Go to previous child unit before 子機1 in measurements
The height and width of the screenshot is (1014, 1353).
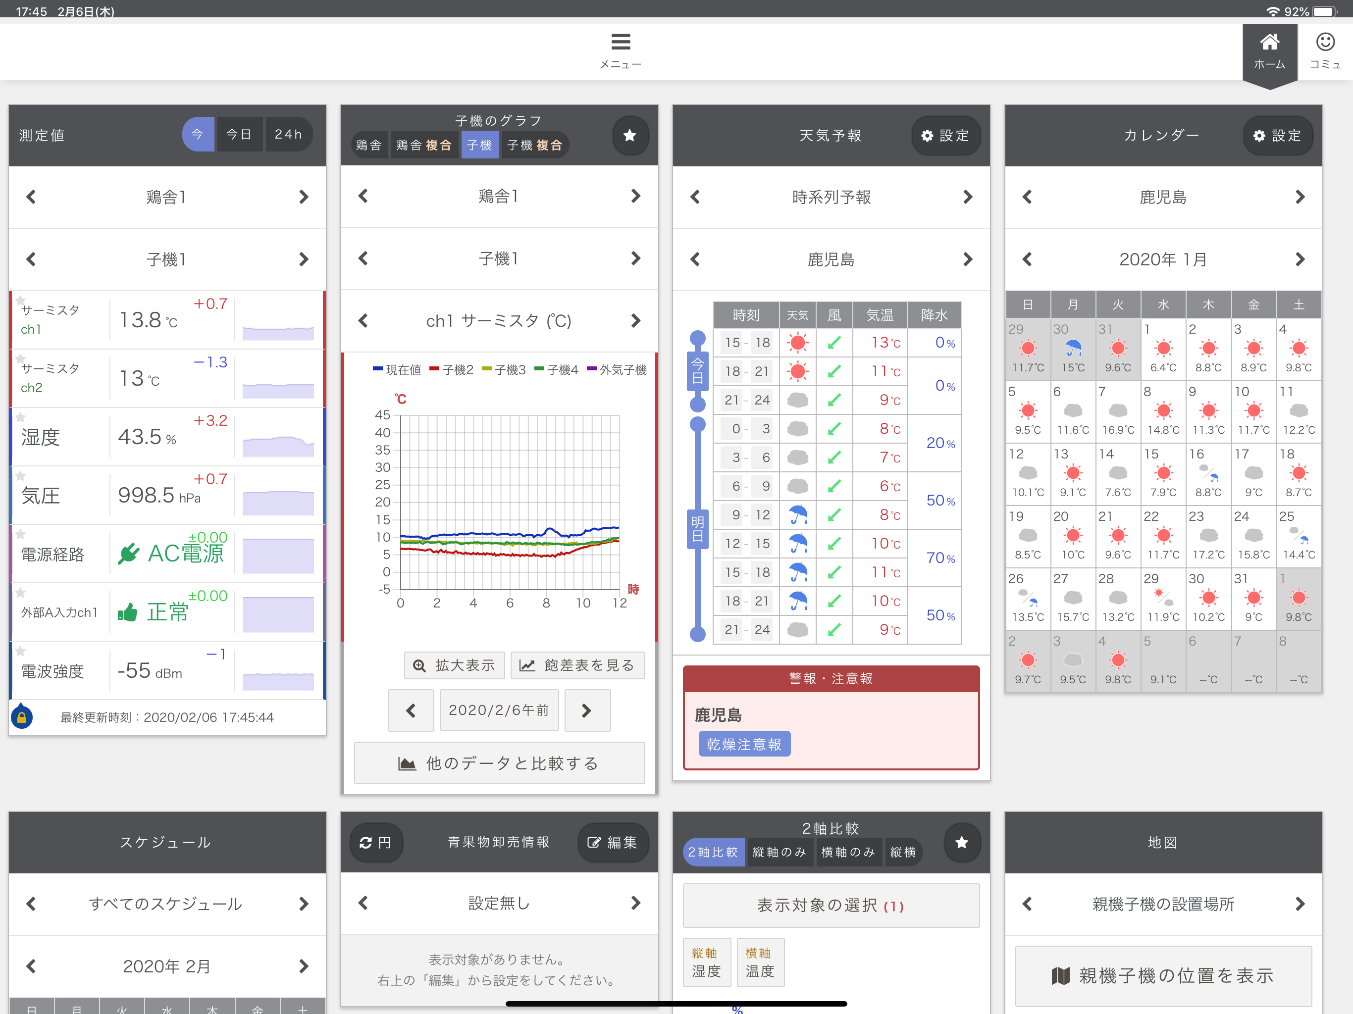[31, 259]
